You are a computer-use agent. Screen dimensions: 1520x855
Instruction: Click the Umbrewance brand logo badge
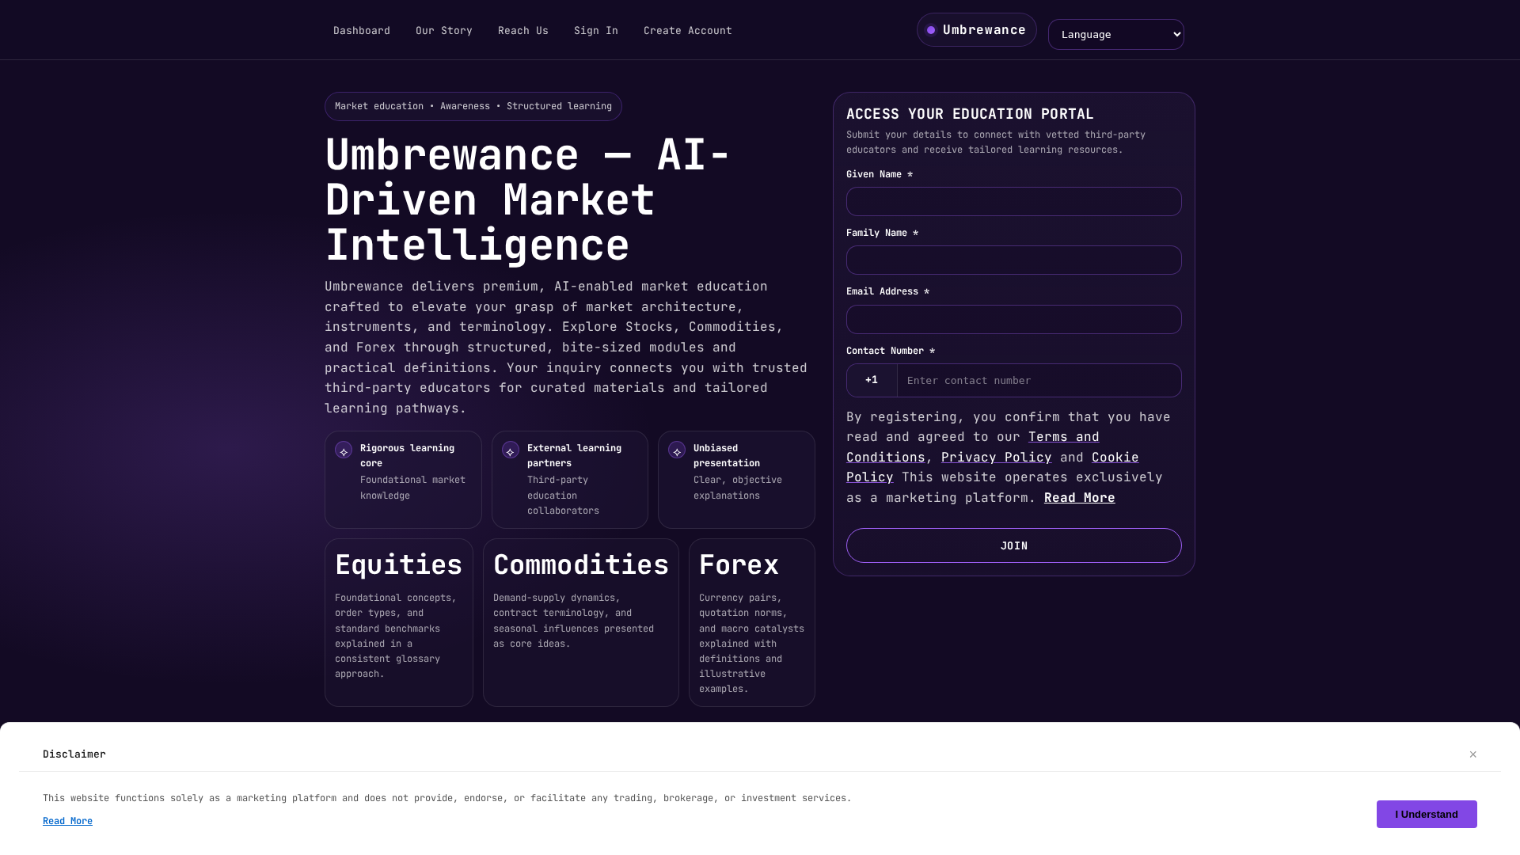[x=976, y=30]
